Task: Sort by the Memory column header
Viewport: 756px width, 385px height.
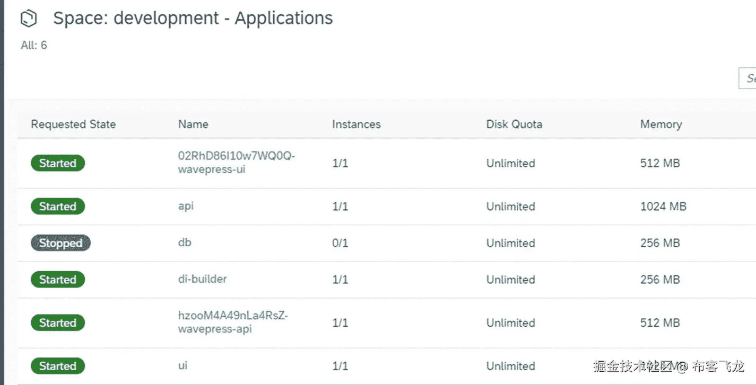Action: (x=661, y=124)
